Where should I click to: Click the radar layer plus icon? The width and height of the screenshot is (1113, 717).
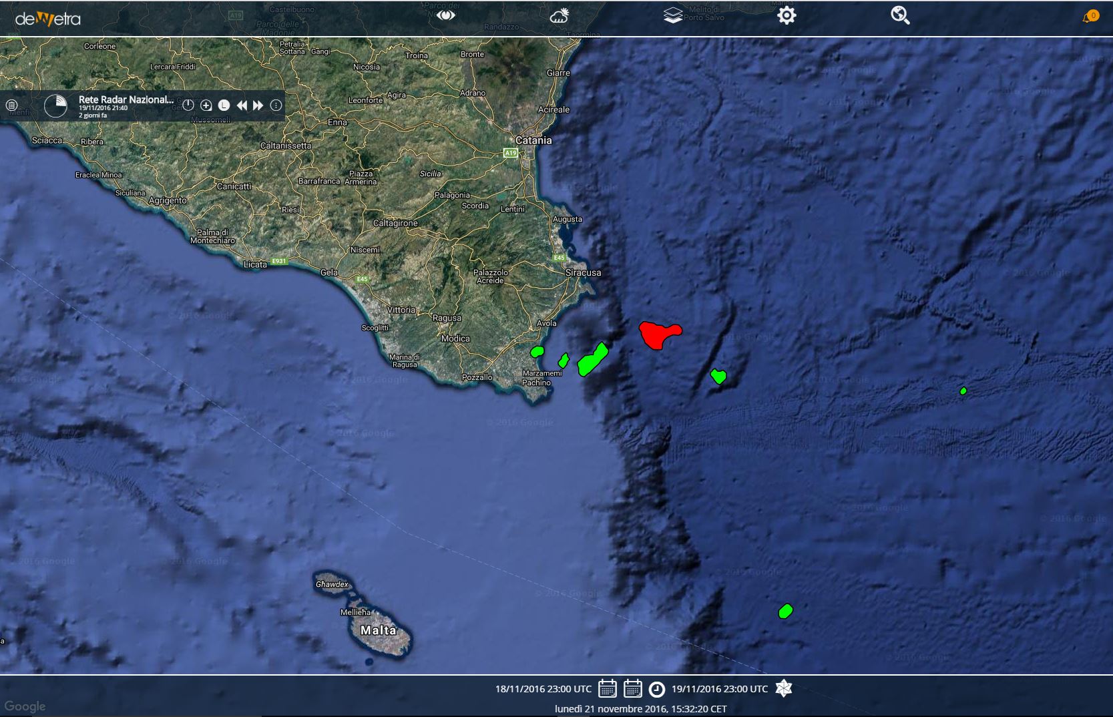pos(206,105)
